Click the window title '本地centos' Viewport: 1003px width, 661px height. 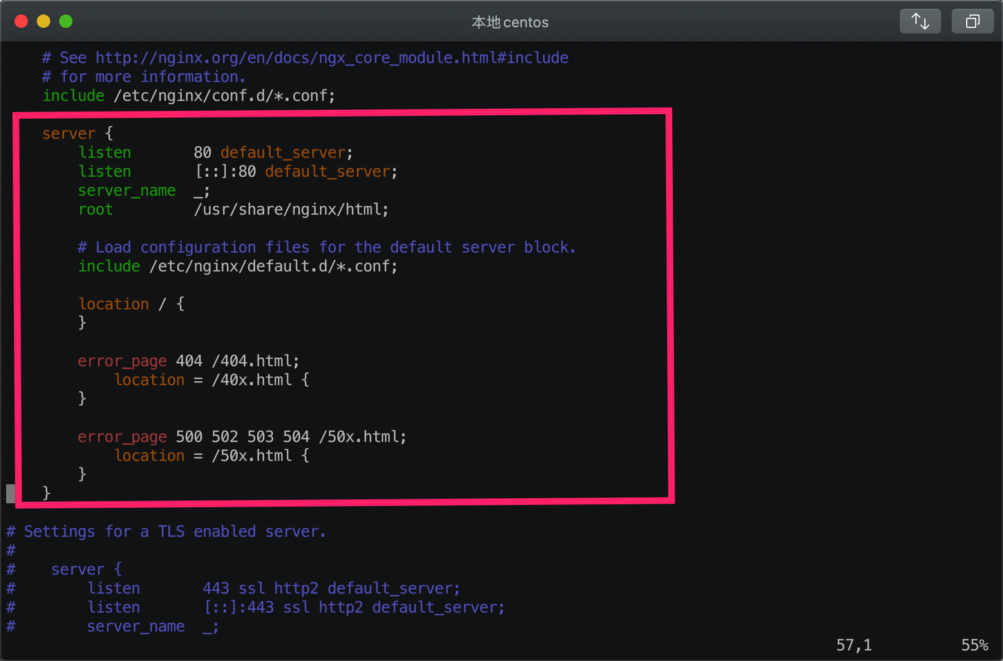point(510,22)
